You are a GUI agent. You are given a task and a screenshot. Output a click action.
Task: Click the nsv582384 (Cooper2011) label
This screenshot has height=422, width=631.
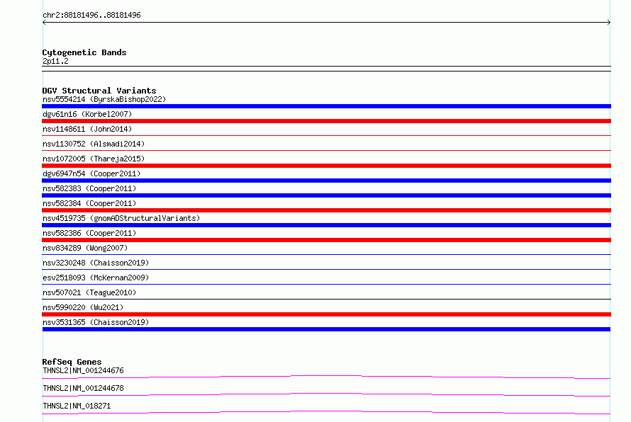tap(89, 203)
